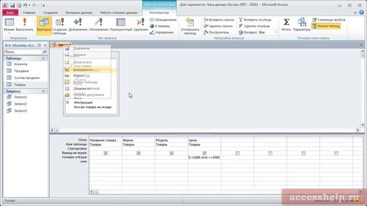Click Управление data-definition query
This screenshot has width=367, height=206.
162,33
